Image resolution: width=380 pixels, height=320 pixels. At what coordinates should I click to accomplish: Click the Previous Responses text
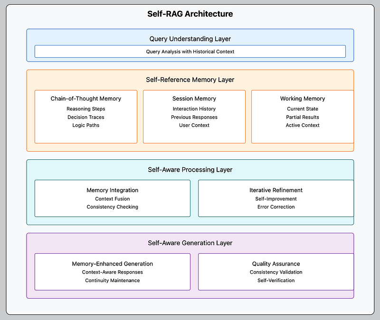(194, 117)
